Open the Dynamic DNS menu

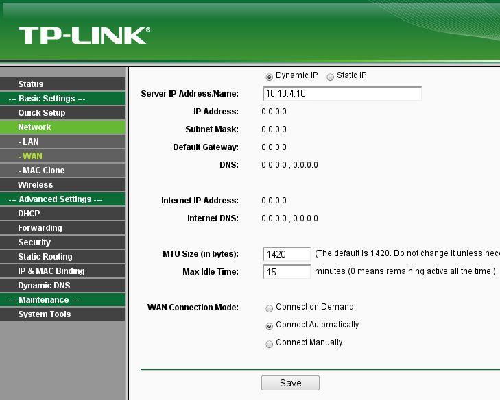pyautogui.click(x=62, y=286)
